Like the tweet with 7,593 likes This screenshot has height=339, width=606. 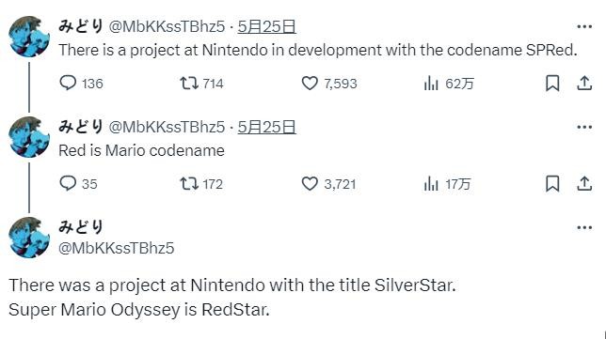tap(310, 83)
